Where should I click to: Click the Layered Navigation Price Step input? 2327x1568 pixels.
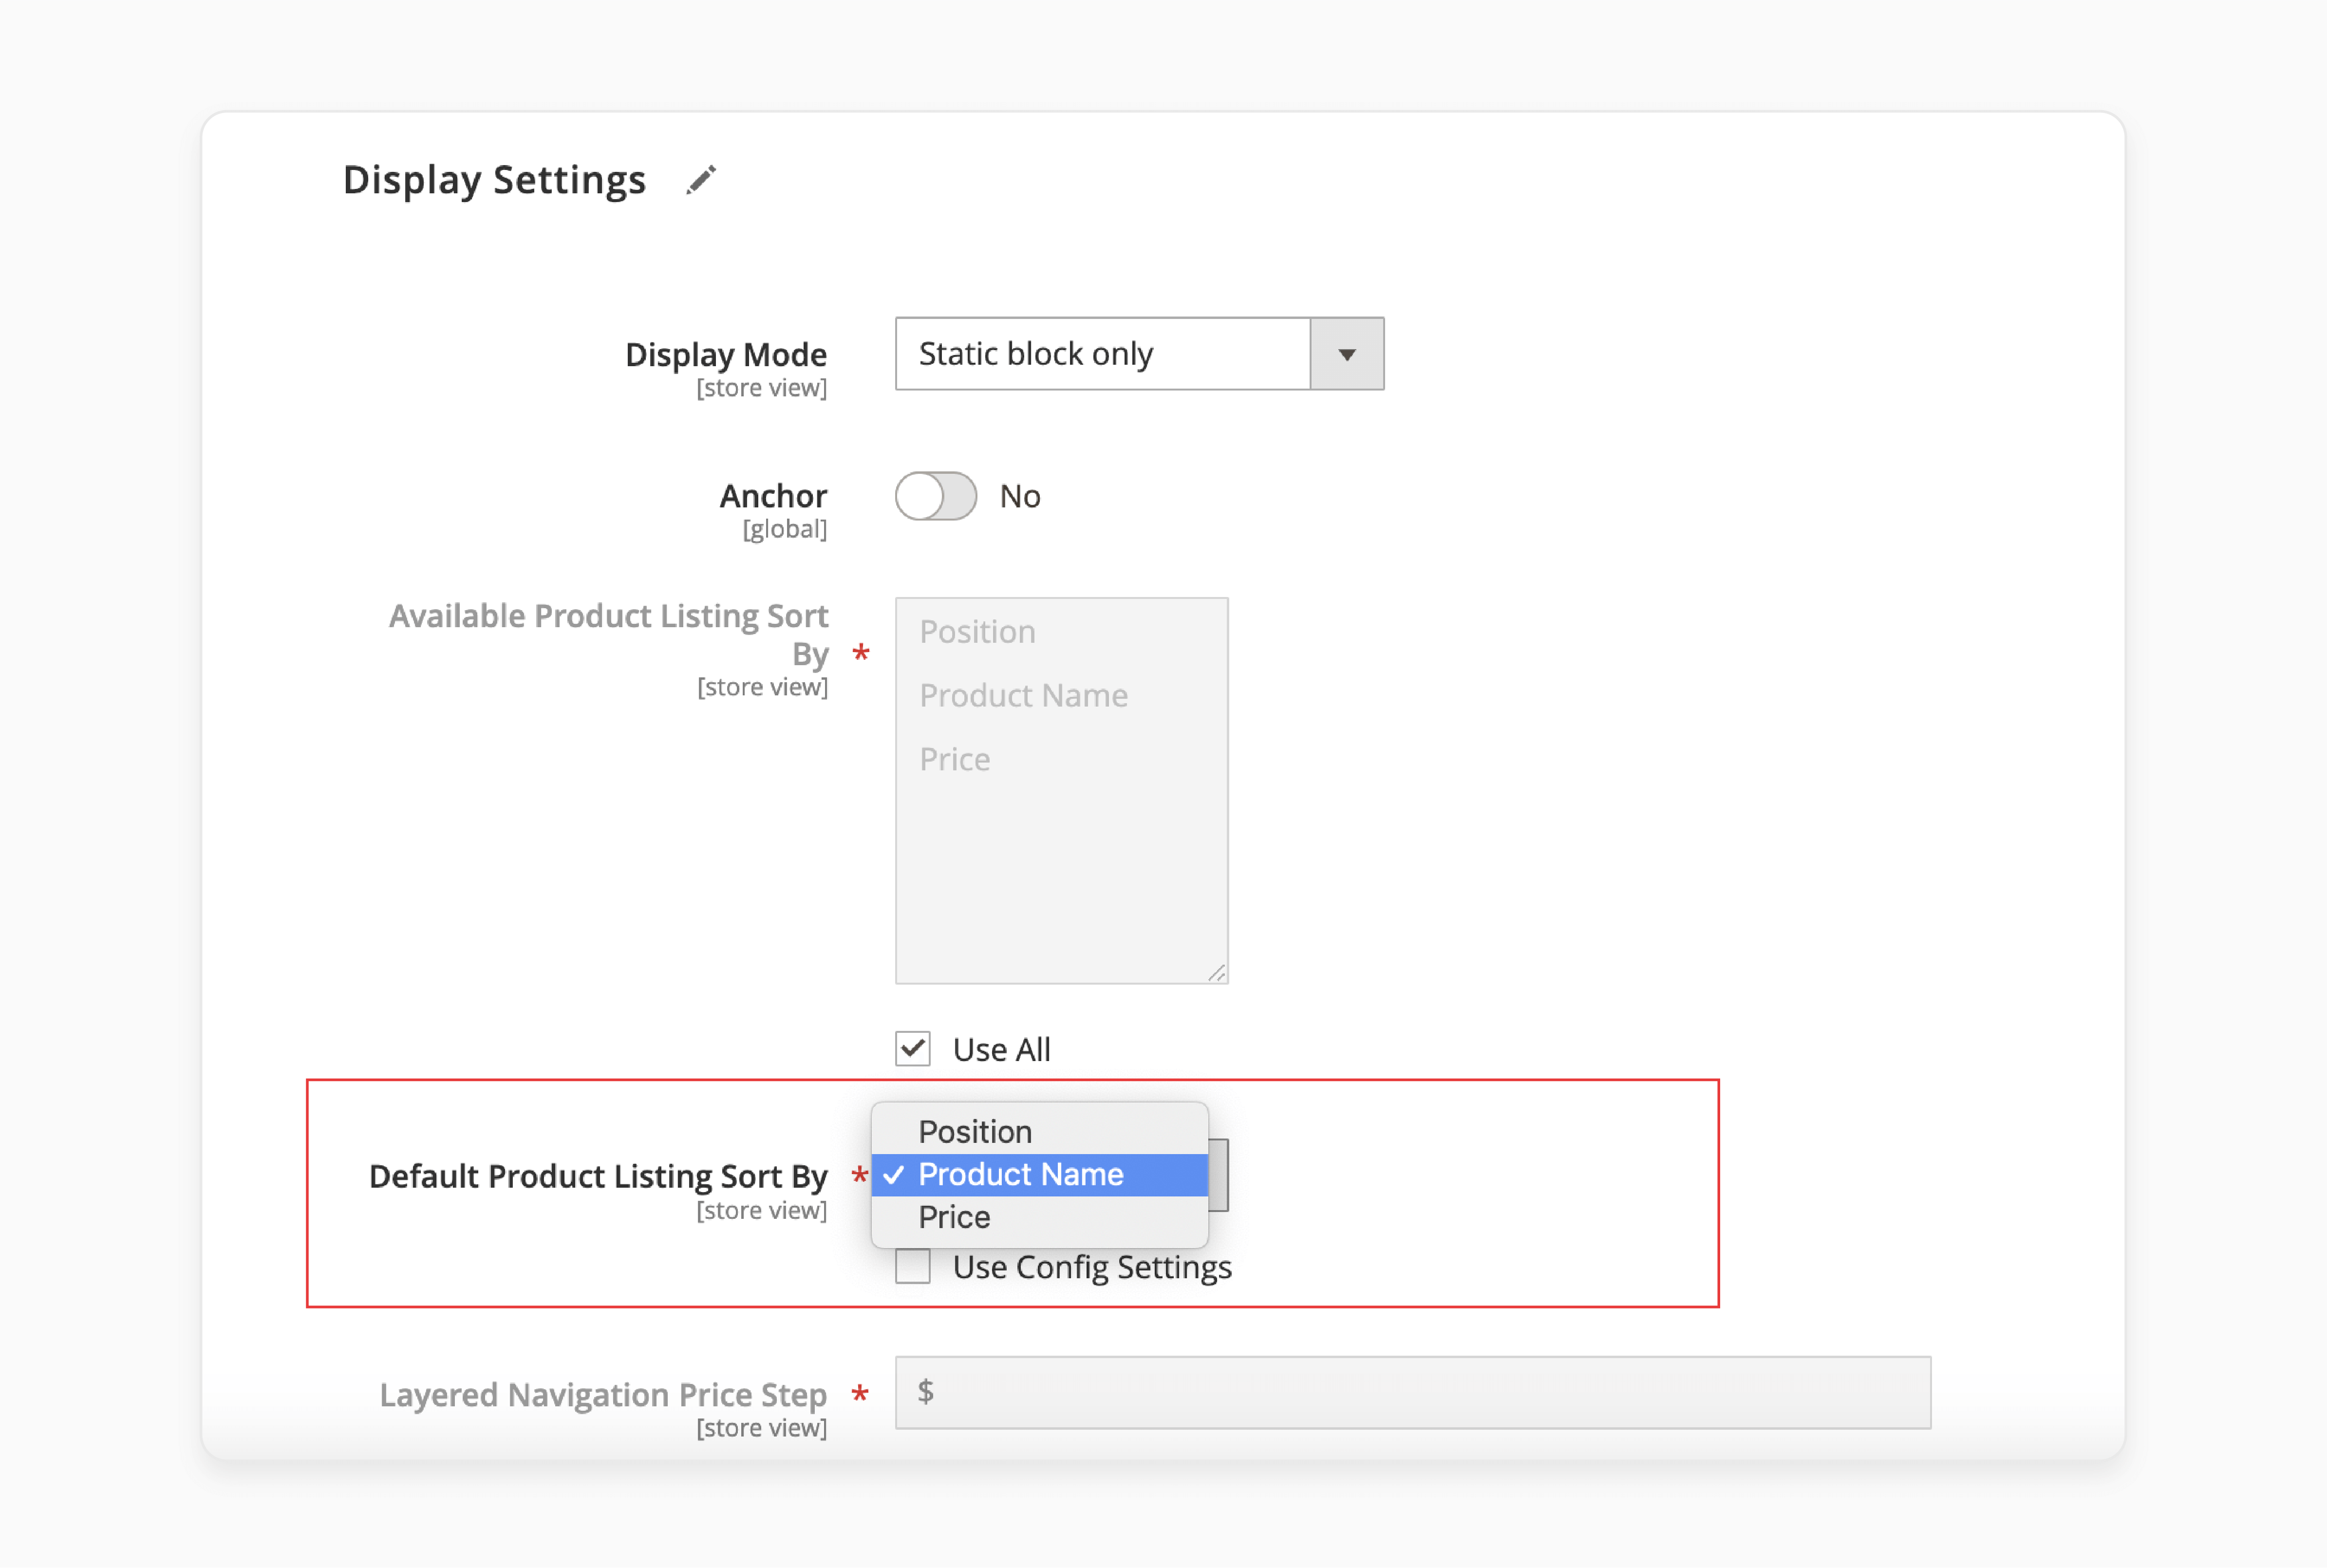(x=1413, y=1392)
